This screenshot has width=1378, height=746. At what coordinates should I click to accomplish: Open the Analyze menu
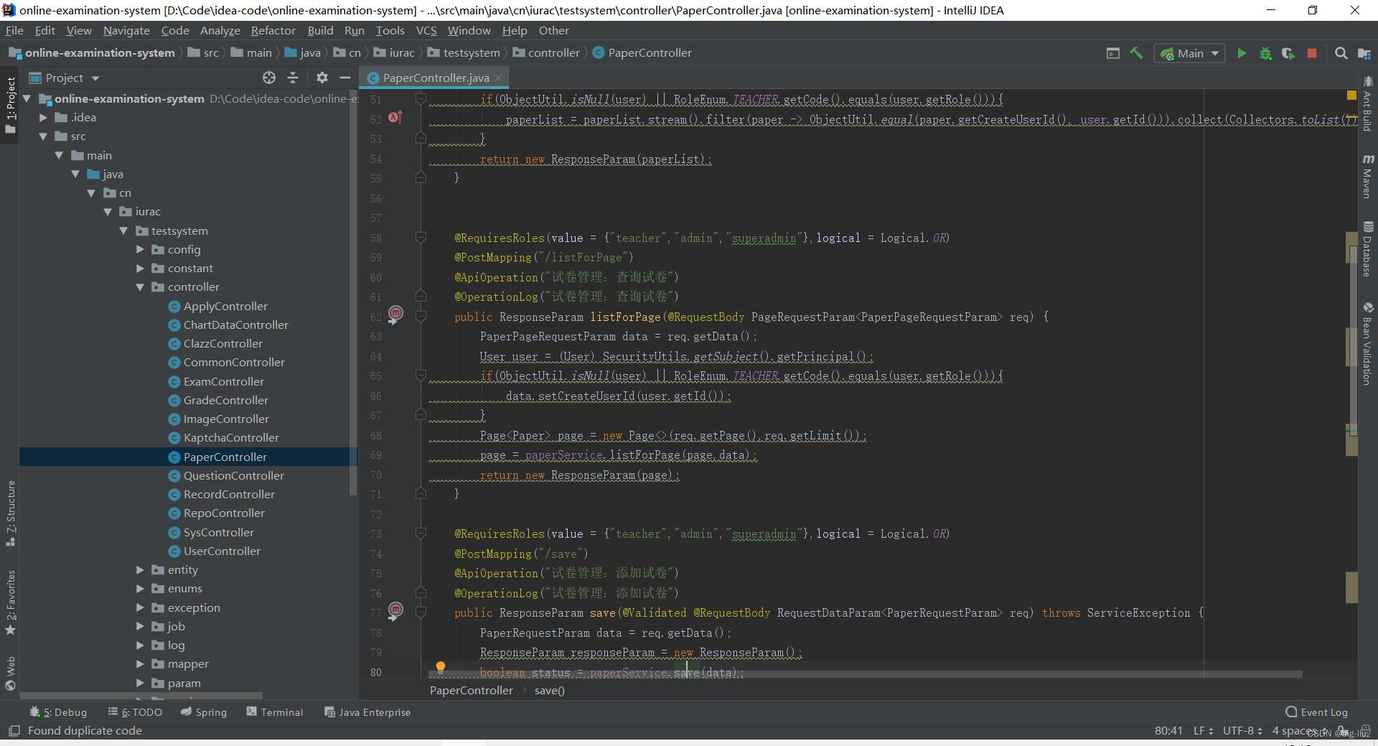[x=220, y=30]
